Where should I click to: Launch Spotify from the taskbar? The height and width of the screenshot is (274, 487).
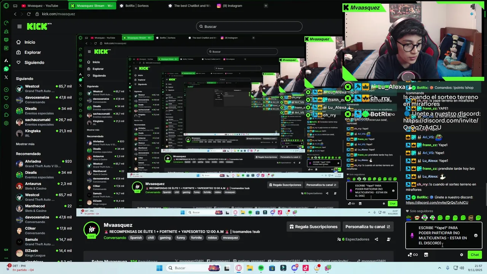coord(261,268)
